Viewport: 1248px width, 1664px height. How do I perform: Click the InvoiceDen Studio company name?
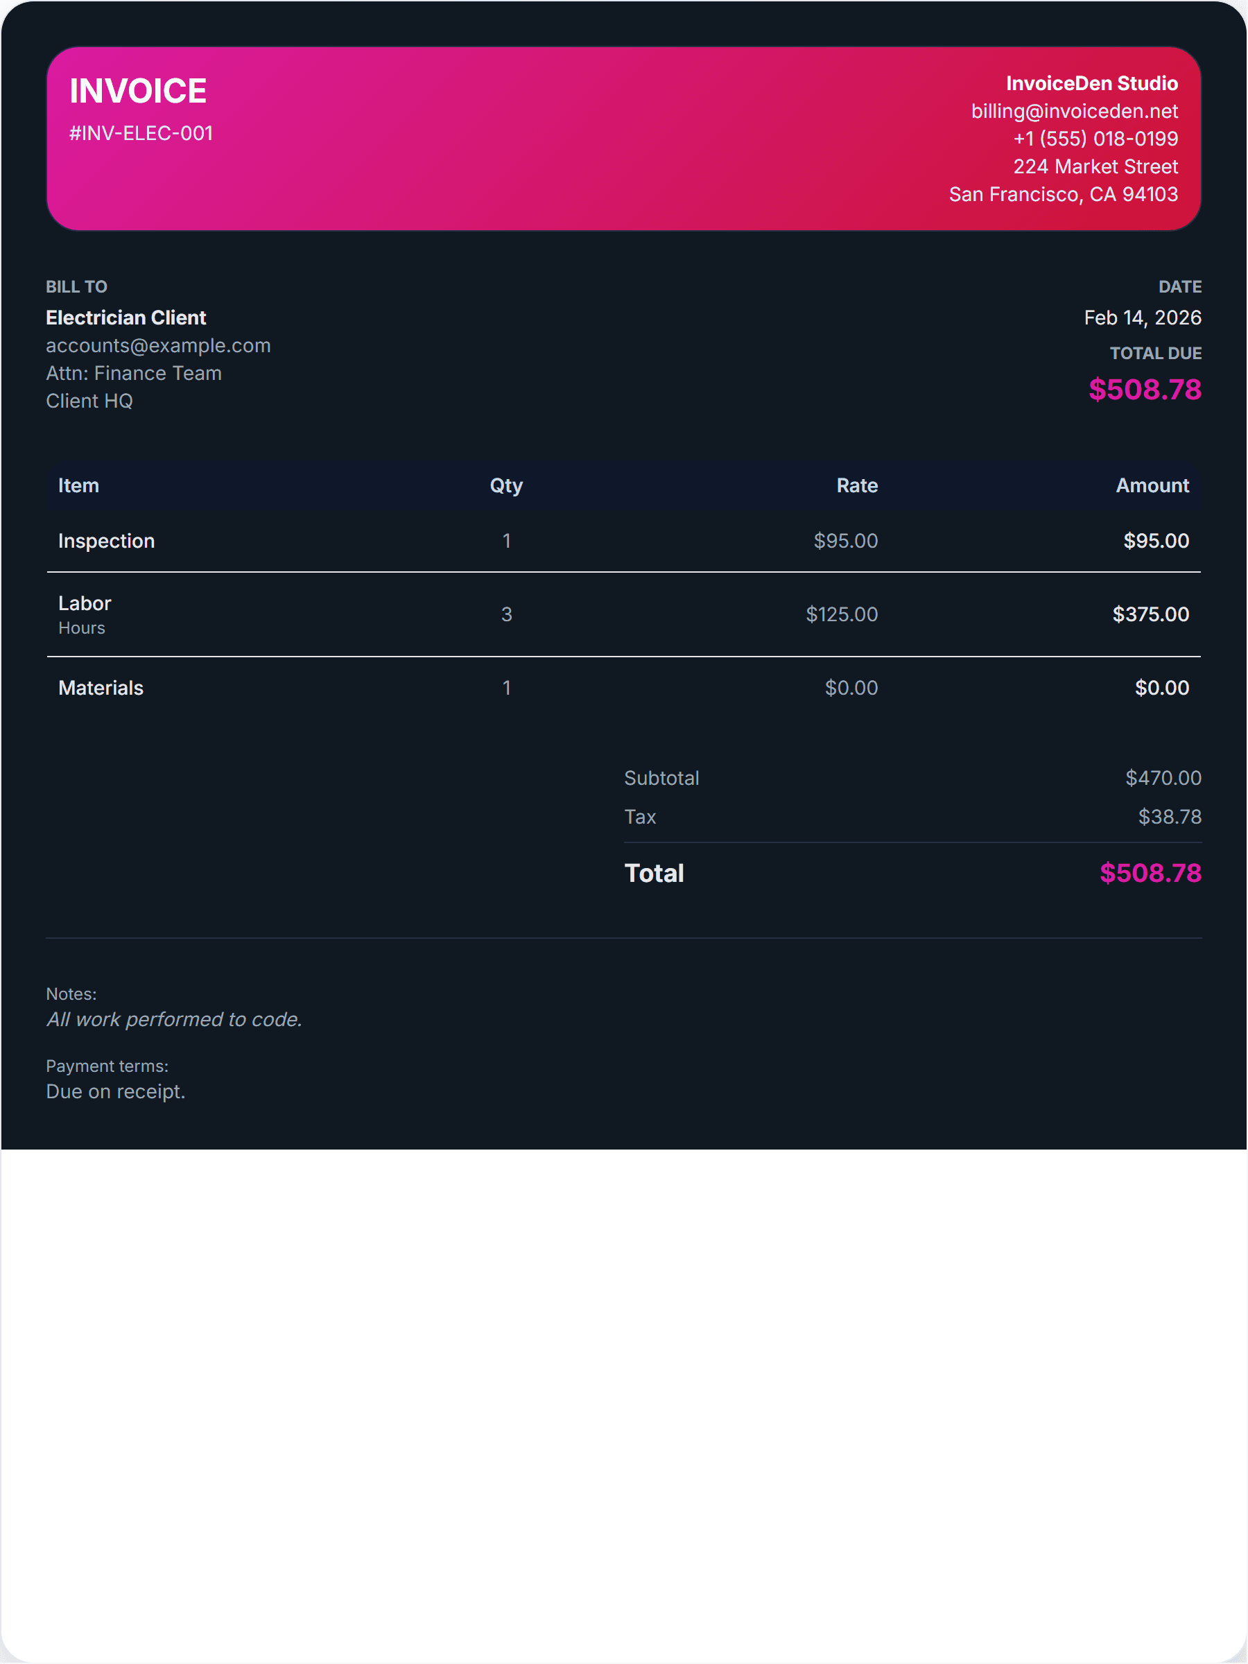click(1091, 83)
